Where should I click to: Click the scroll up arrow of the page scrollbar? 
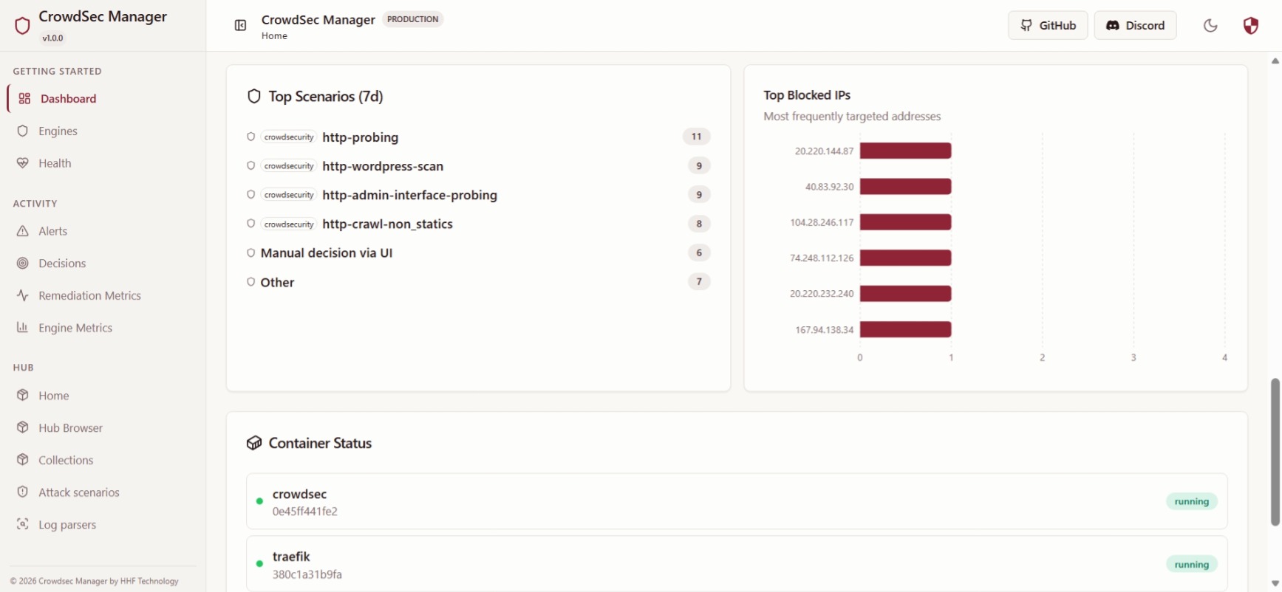pyautogui.click(x=1275, y=61)
